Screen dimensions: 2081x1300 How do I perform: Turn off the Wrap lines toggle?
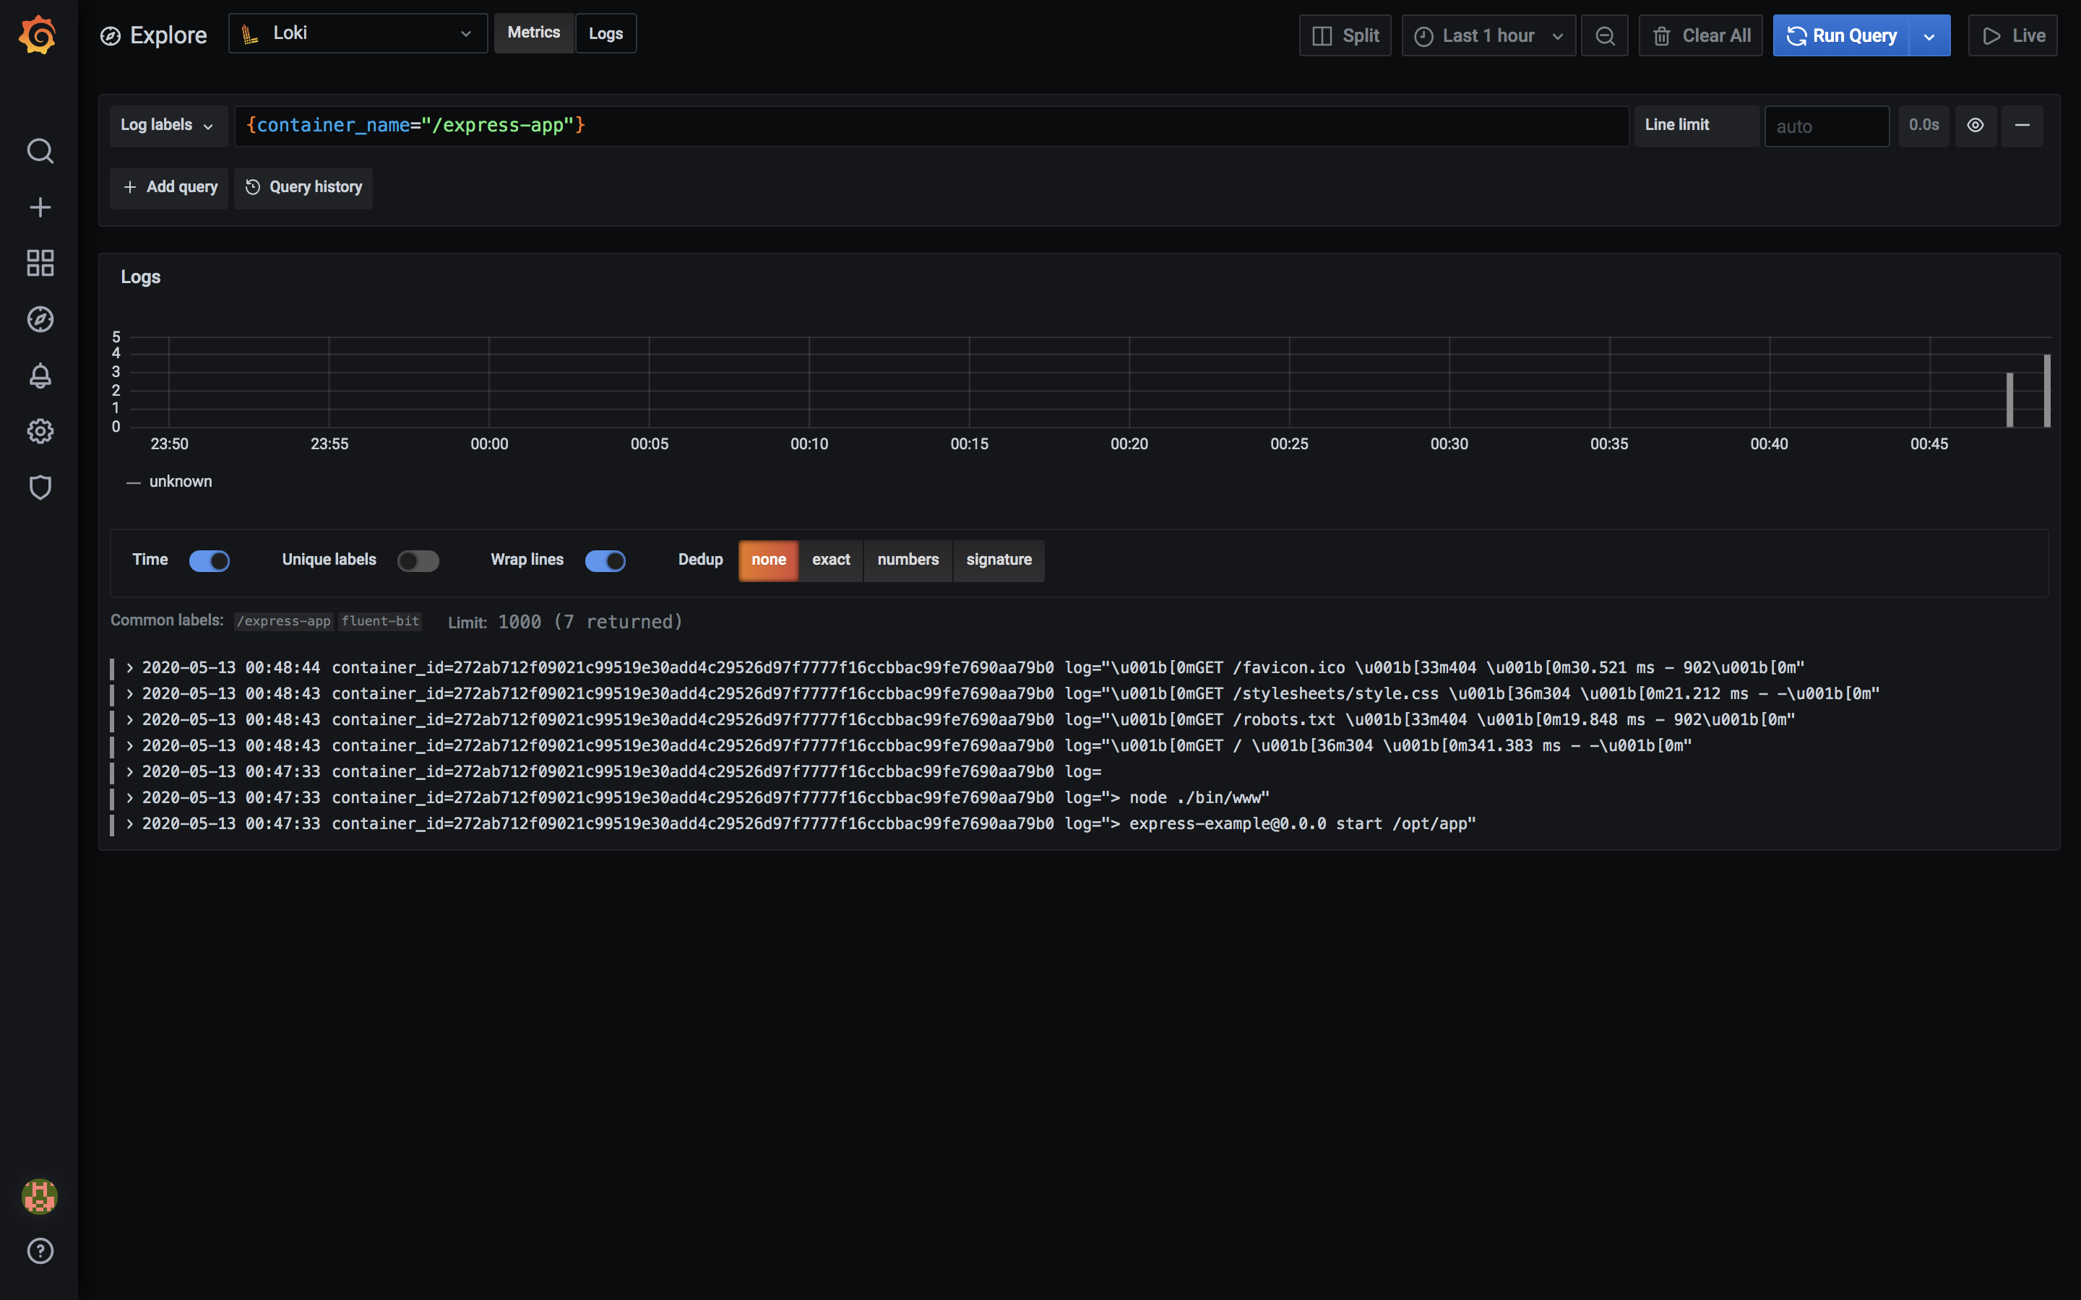click(x=605, y=560)
